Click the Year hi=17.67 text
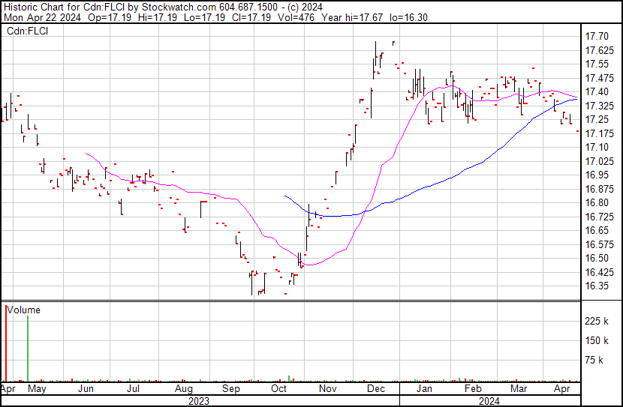Viewport: 623px width, 407px height. 352,17
